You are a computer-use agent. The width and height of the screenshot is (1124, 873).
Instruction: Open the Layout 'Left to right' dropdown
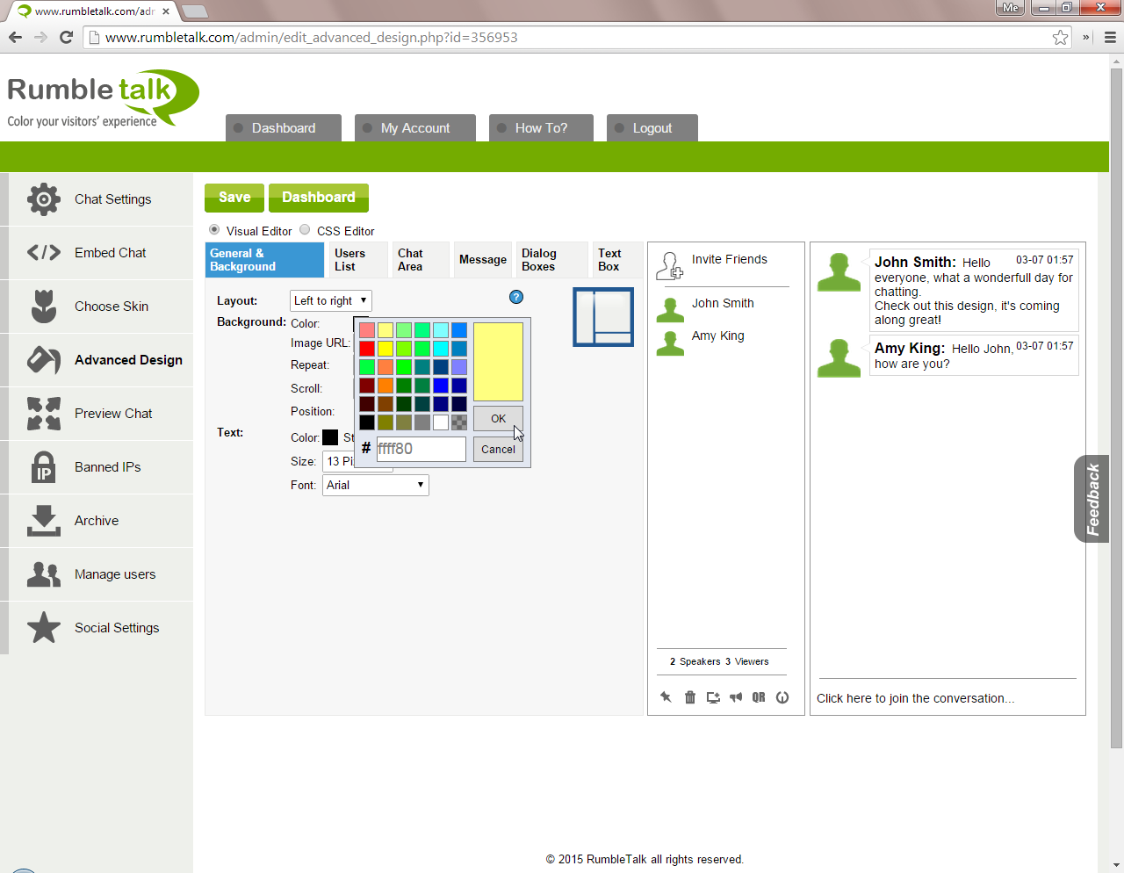point(331,300)
